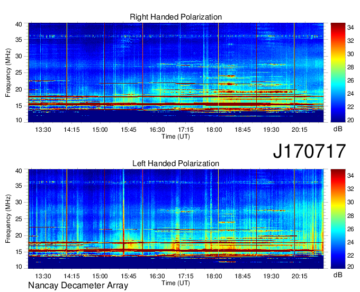
Task: Click the top plot's dB label
Action: pyautogui.click(x=338, y=129)
